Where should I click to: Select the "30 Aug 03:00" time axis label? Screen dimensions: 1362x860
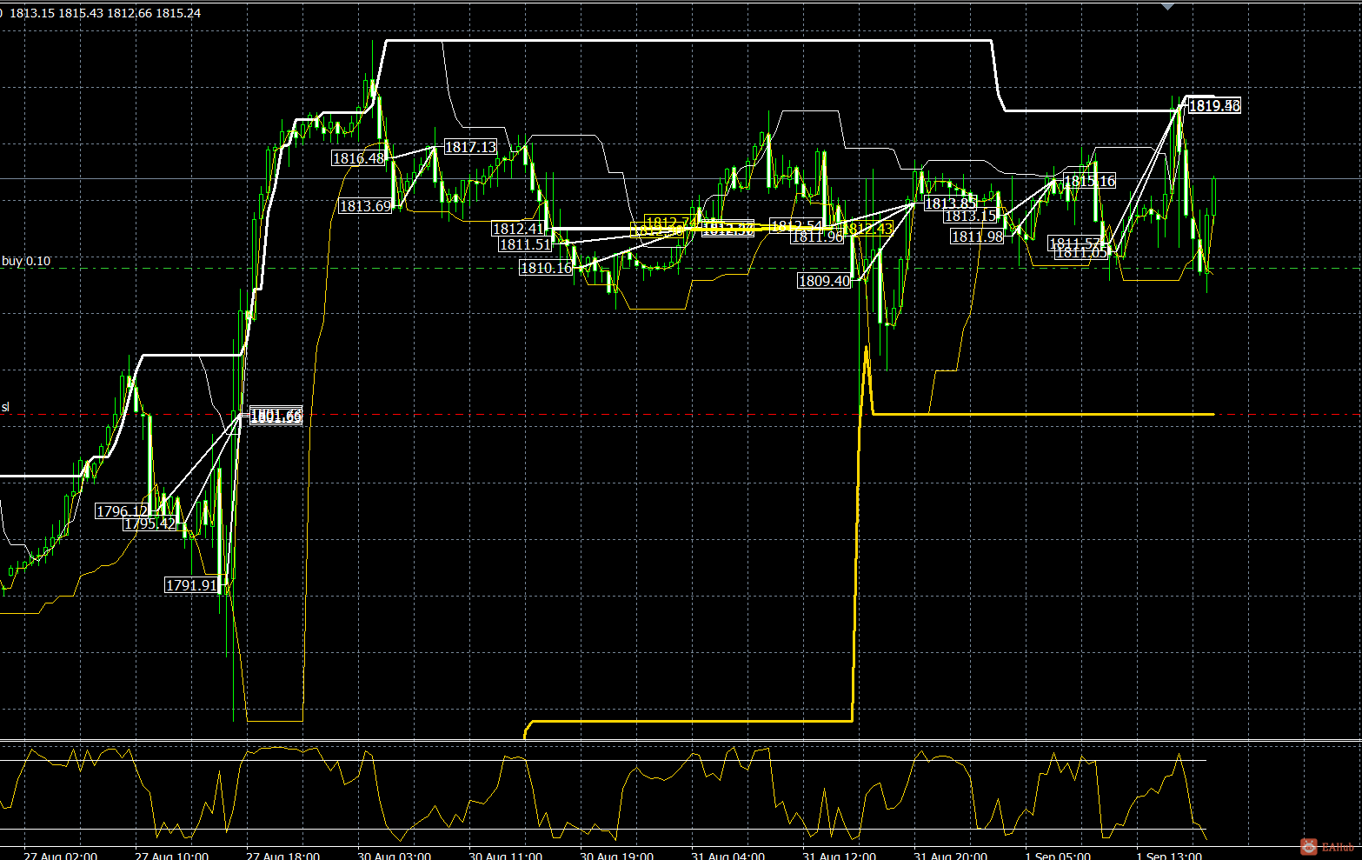point(395,855)
